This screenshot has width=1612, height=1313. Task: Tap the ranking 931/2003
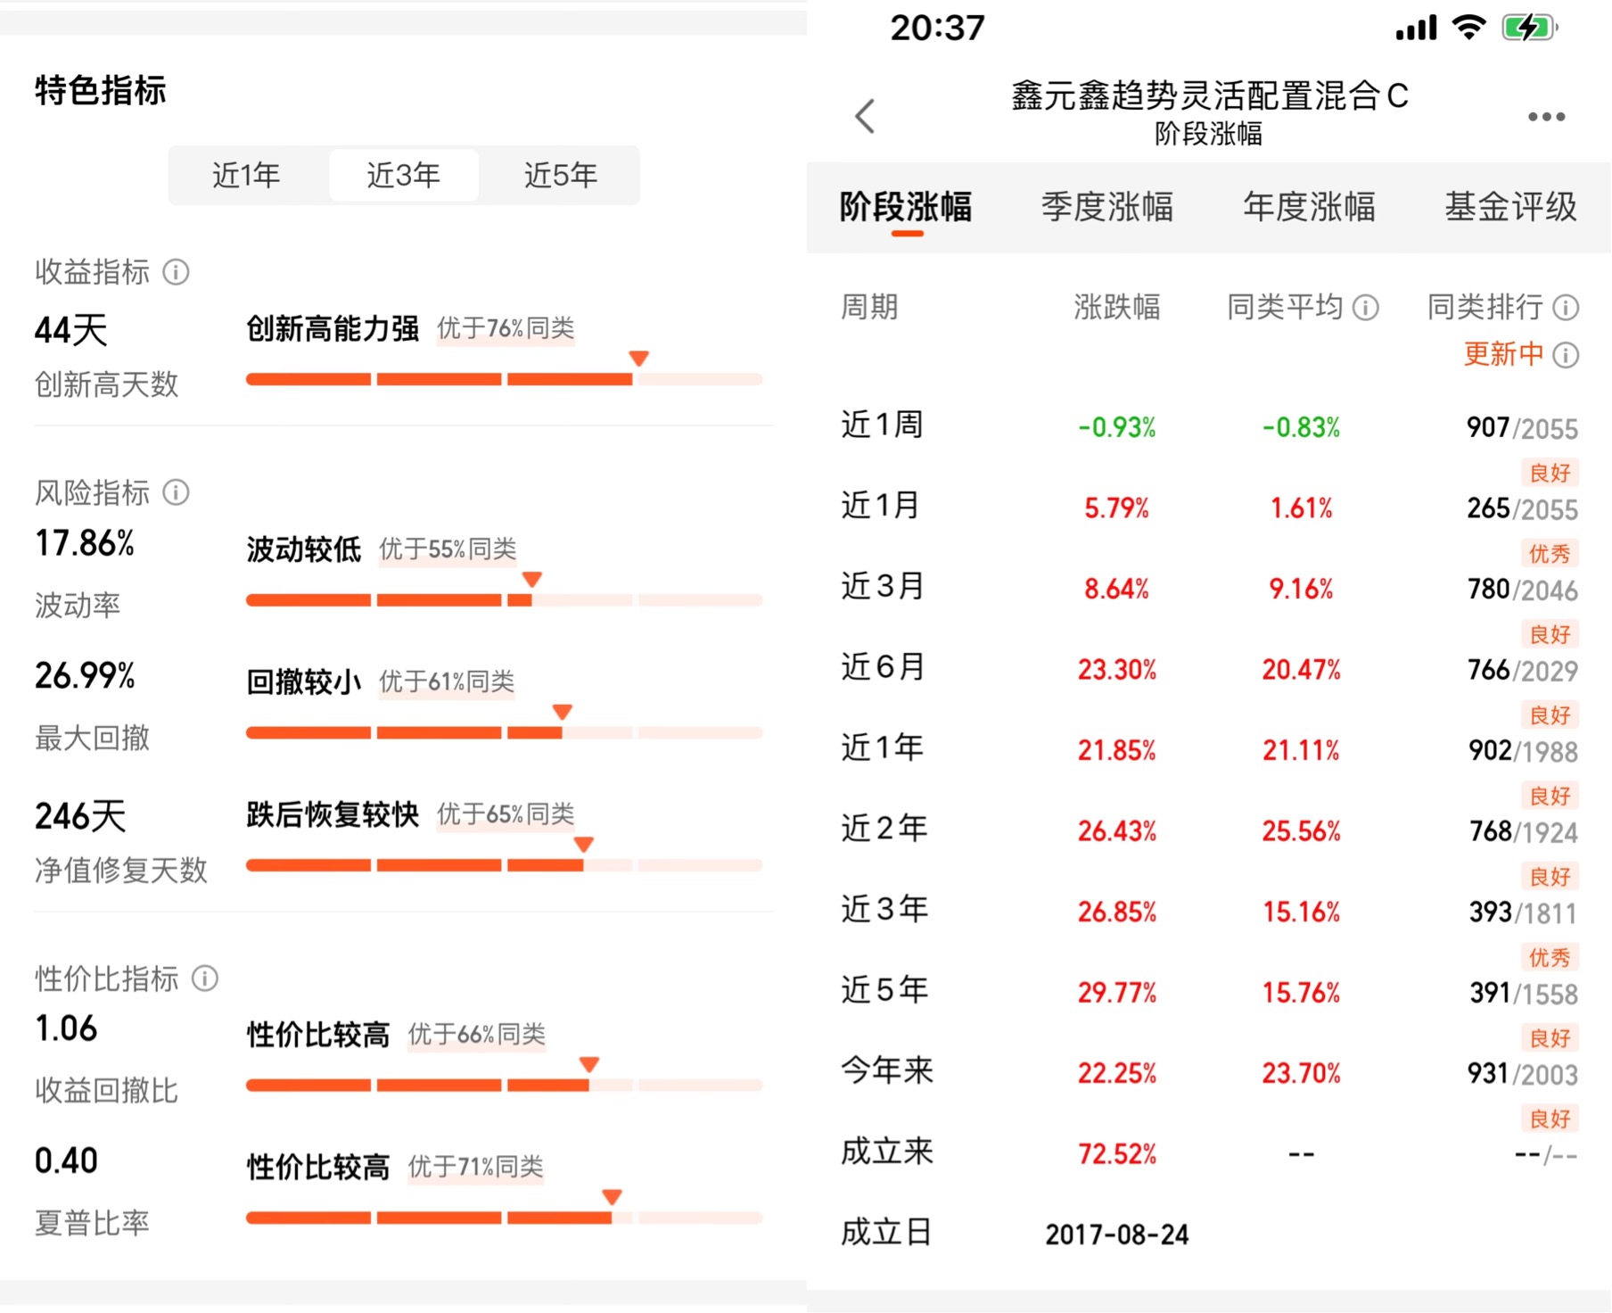(x=1522, y=1074)
